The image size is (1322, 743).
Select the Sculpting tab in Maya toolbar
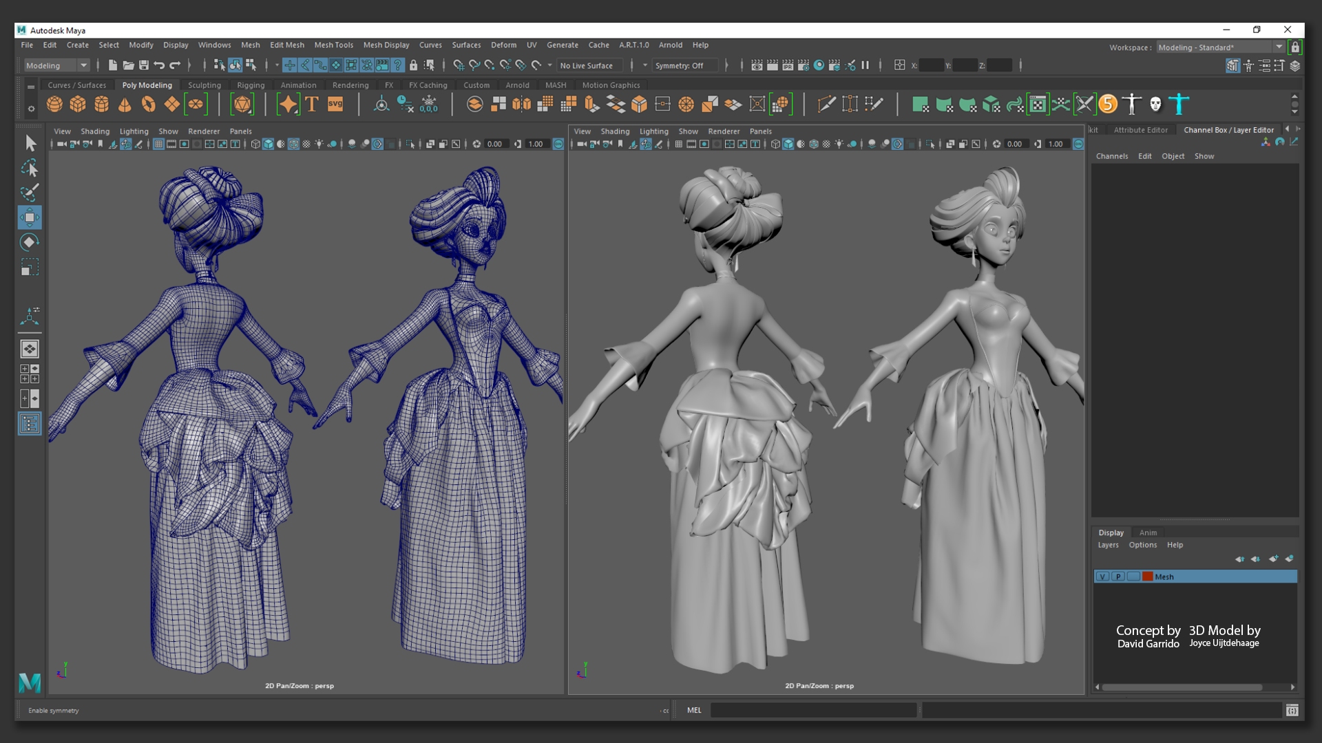pos(204,85)
